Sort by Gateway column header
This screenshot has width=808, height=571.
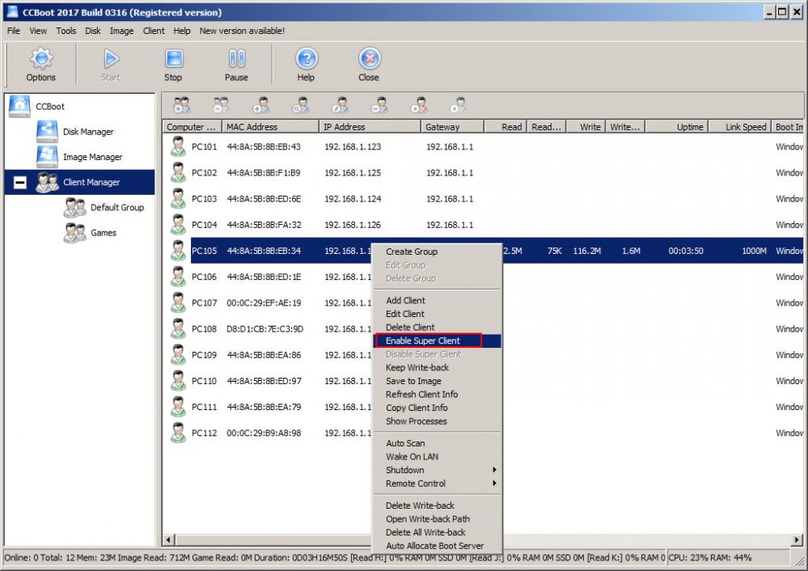[452, 127]
